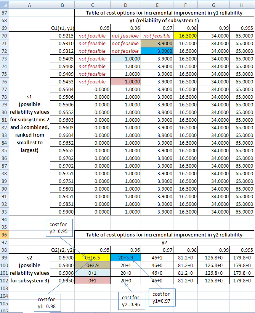Select the tan '0+3.9' cell

(93, 265)
